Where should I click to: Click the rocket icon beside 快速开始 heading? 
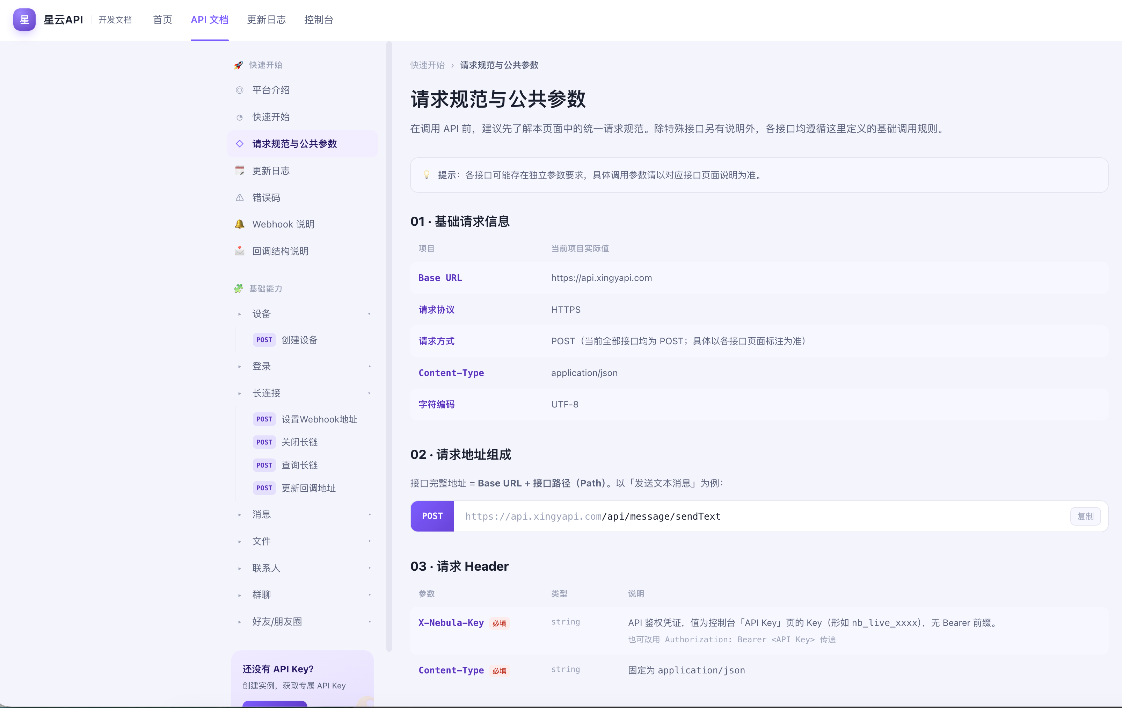click(239, 65)
